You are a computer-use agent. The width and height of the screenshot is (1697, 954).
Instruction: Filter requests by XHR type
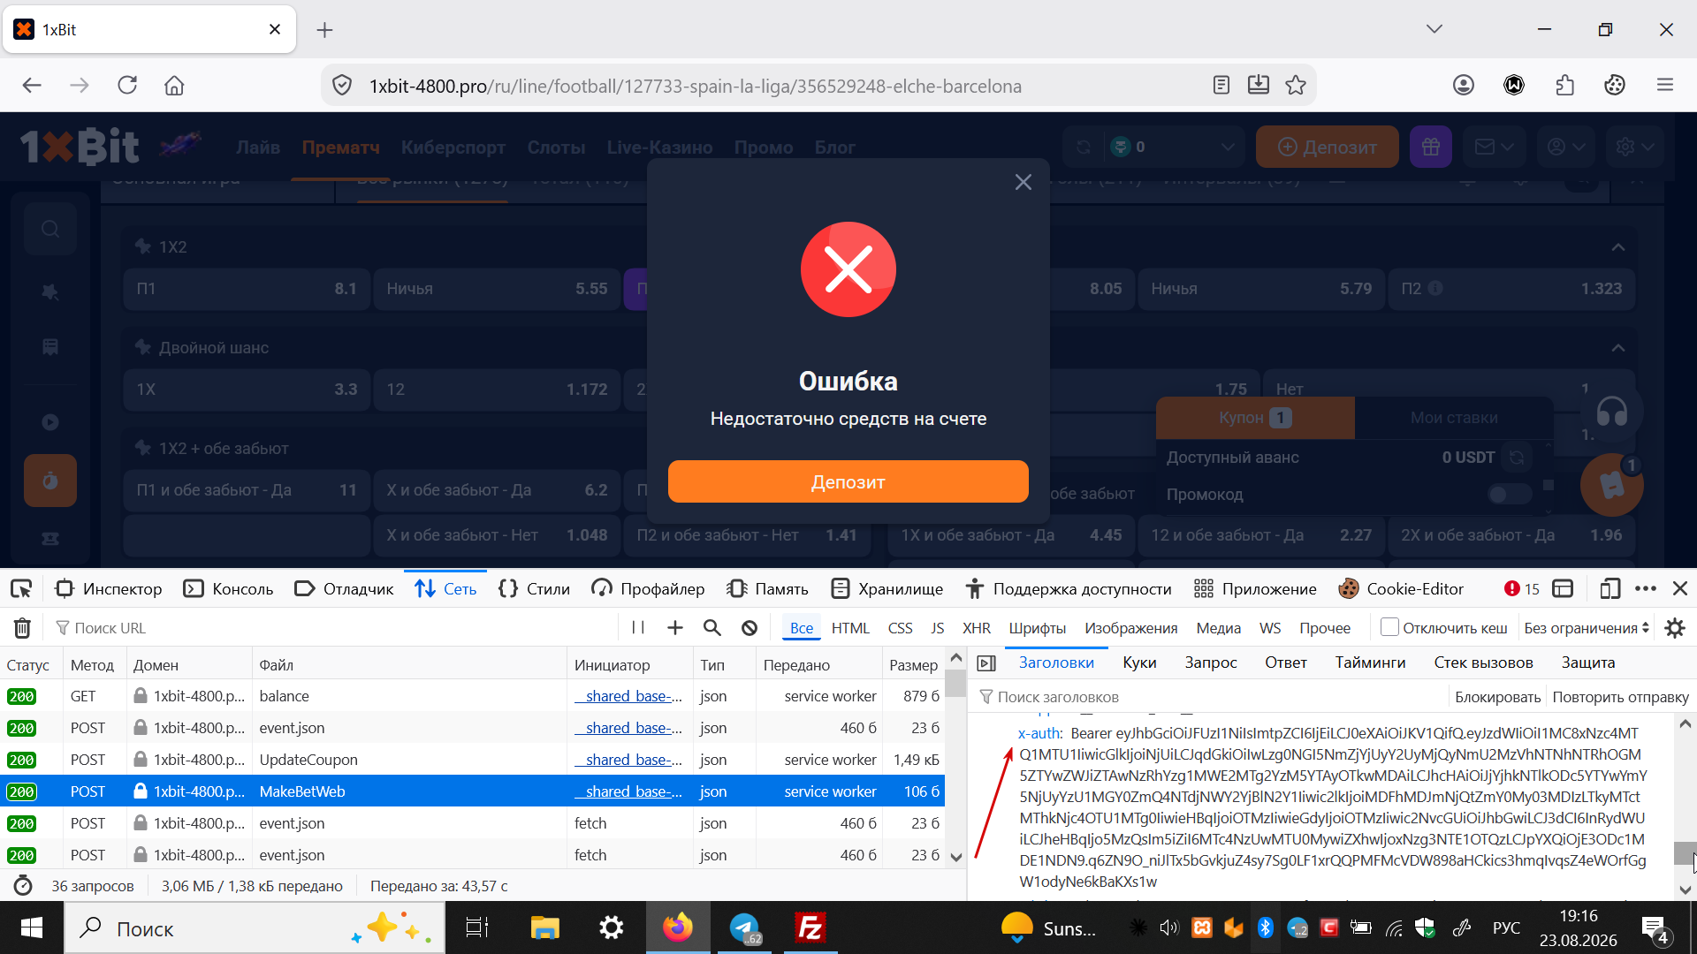[976, 628]
